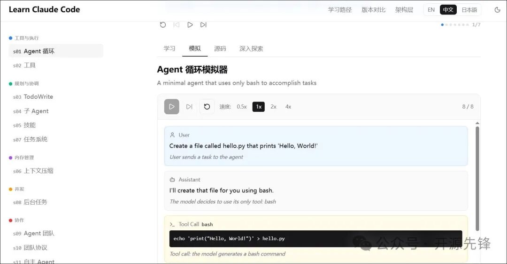Switch language to 中文

point(448,10)
